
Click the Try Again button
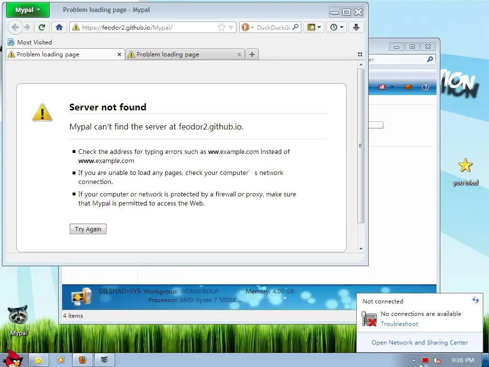point(88,229)
